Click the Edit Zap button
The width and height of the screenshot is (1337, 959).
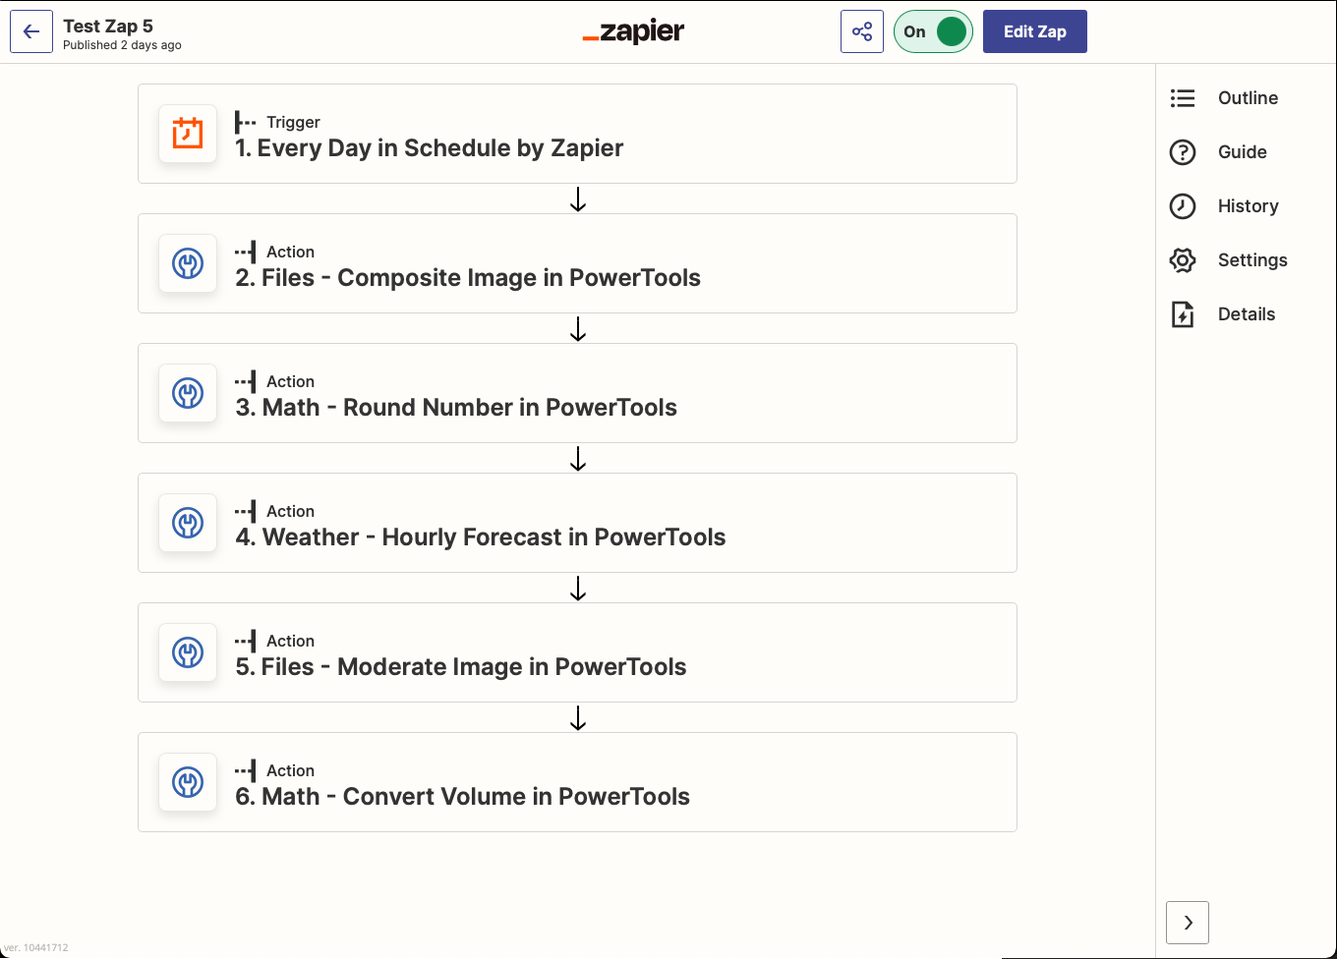(1034, 30)
